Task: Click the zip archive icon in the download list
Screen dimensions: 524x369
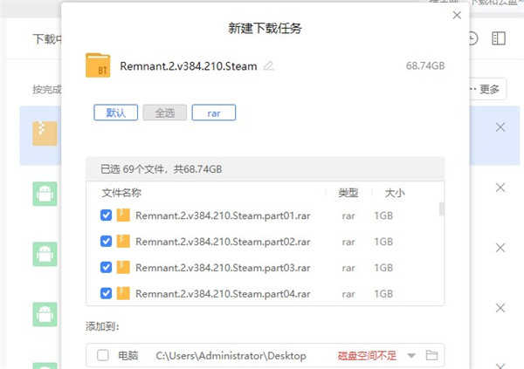Action: [45, 132]
